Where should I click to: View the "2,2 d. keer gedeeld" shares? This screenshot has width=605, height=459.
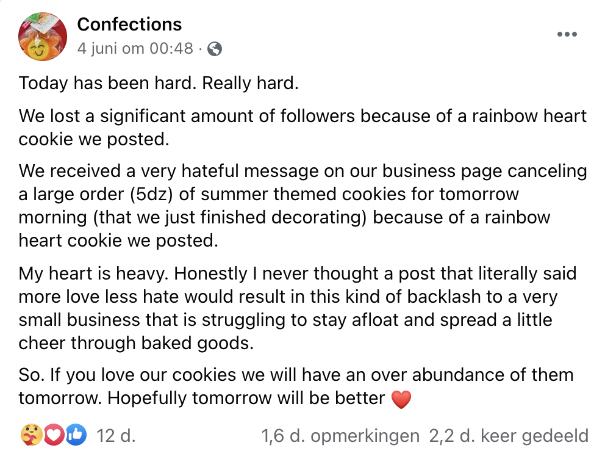click(x=509, y=436)
